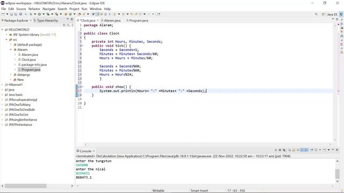The width and height of the screenshot is (344, 193).
Task: Open the Package Explorer View Menu
Action: tap(73, 25)
